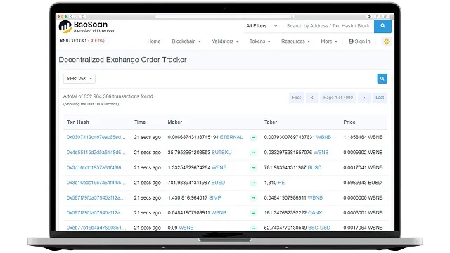Open the 0x587f79fda57945af12a hash in the SIMP row
Screen dimensions: 450x253
(96, 198)
